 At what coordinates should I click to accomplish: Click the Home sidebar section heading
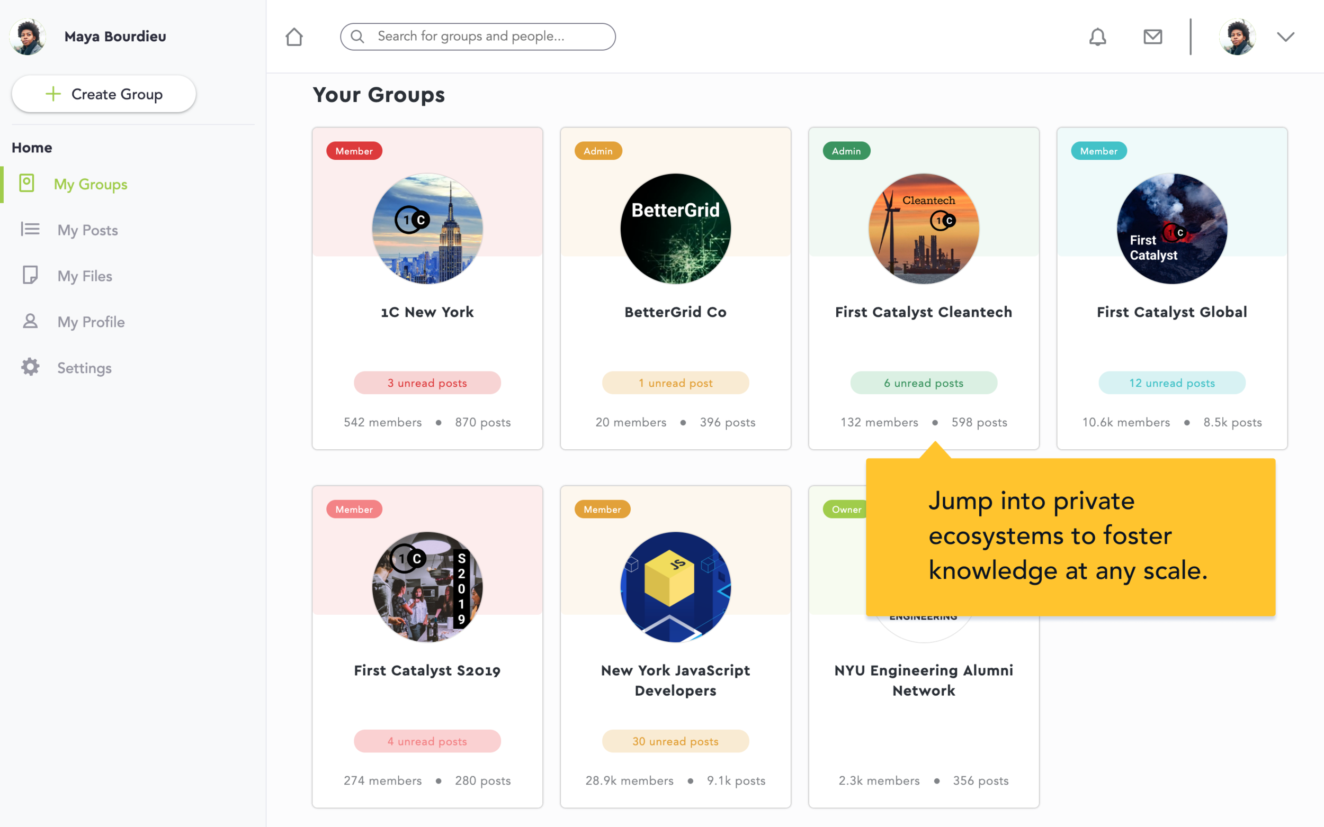tap(32, 148)
